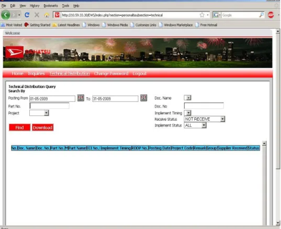Click the page scrollbar down arrow
The height and width of the screenshot is (229, 281).
point(277,223)
